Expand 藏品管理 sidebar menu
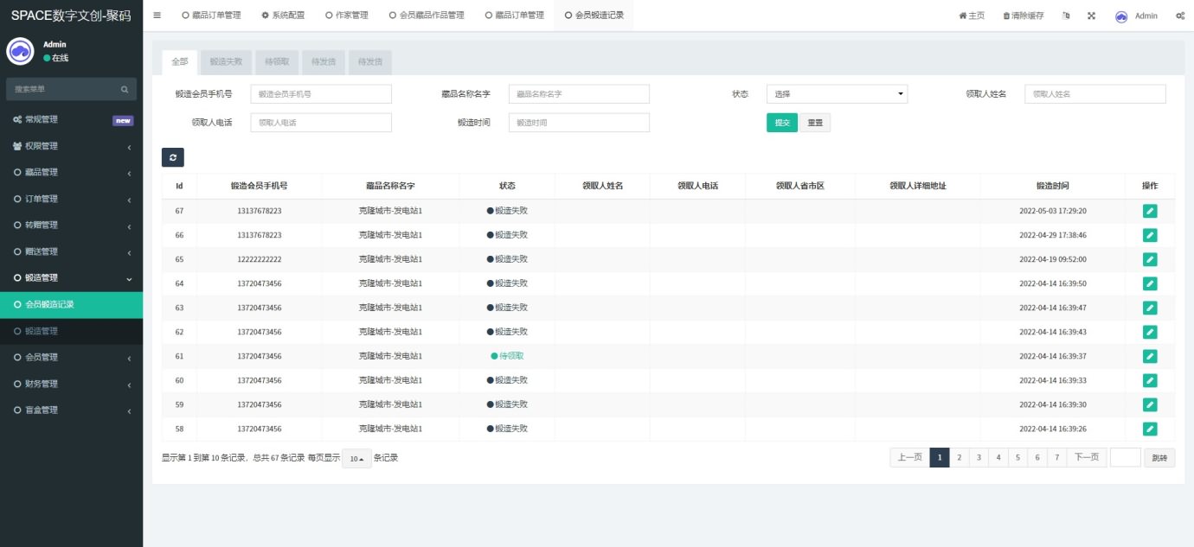This screenshot has width=1194, height=547. pos(71,173)
